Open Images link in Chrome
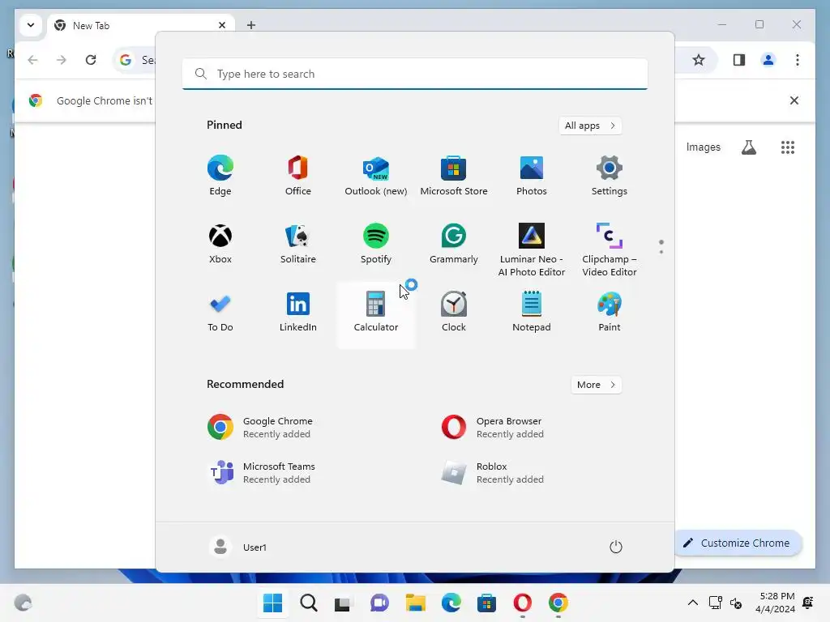 click(703, 147)
